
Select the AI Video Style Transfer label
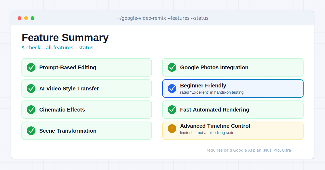click(69, 89)
